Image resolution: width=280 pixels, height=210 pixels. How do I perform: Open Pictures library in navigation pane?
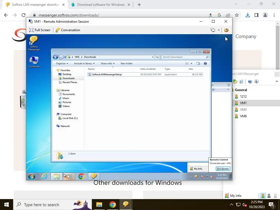[67, 102]
